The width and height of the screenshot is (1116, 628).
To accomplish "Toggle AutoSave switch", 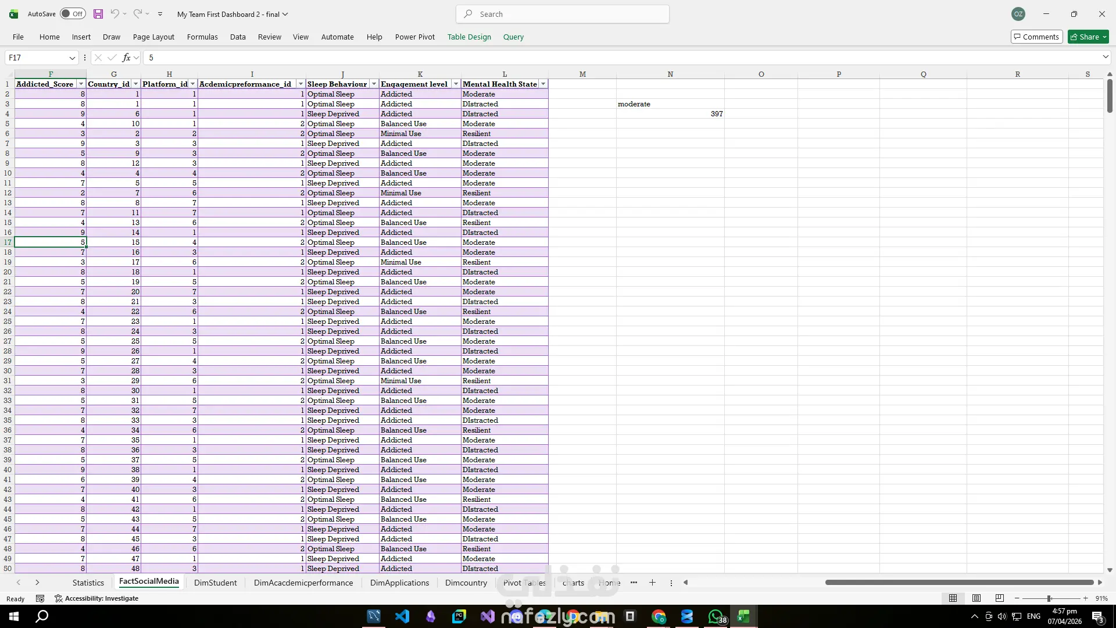I will [x=73, y=14].
